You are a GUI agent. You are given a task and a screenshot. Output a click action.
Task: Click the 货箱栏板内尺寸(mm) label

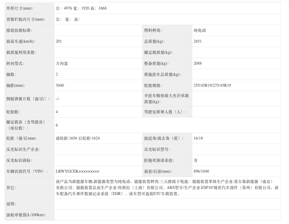click(x=26, y=19)
